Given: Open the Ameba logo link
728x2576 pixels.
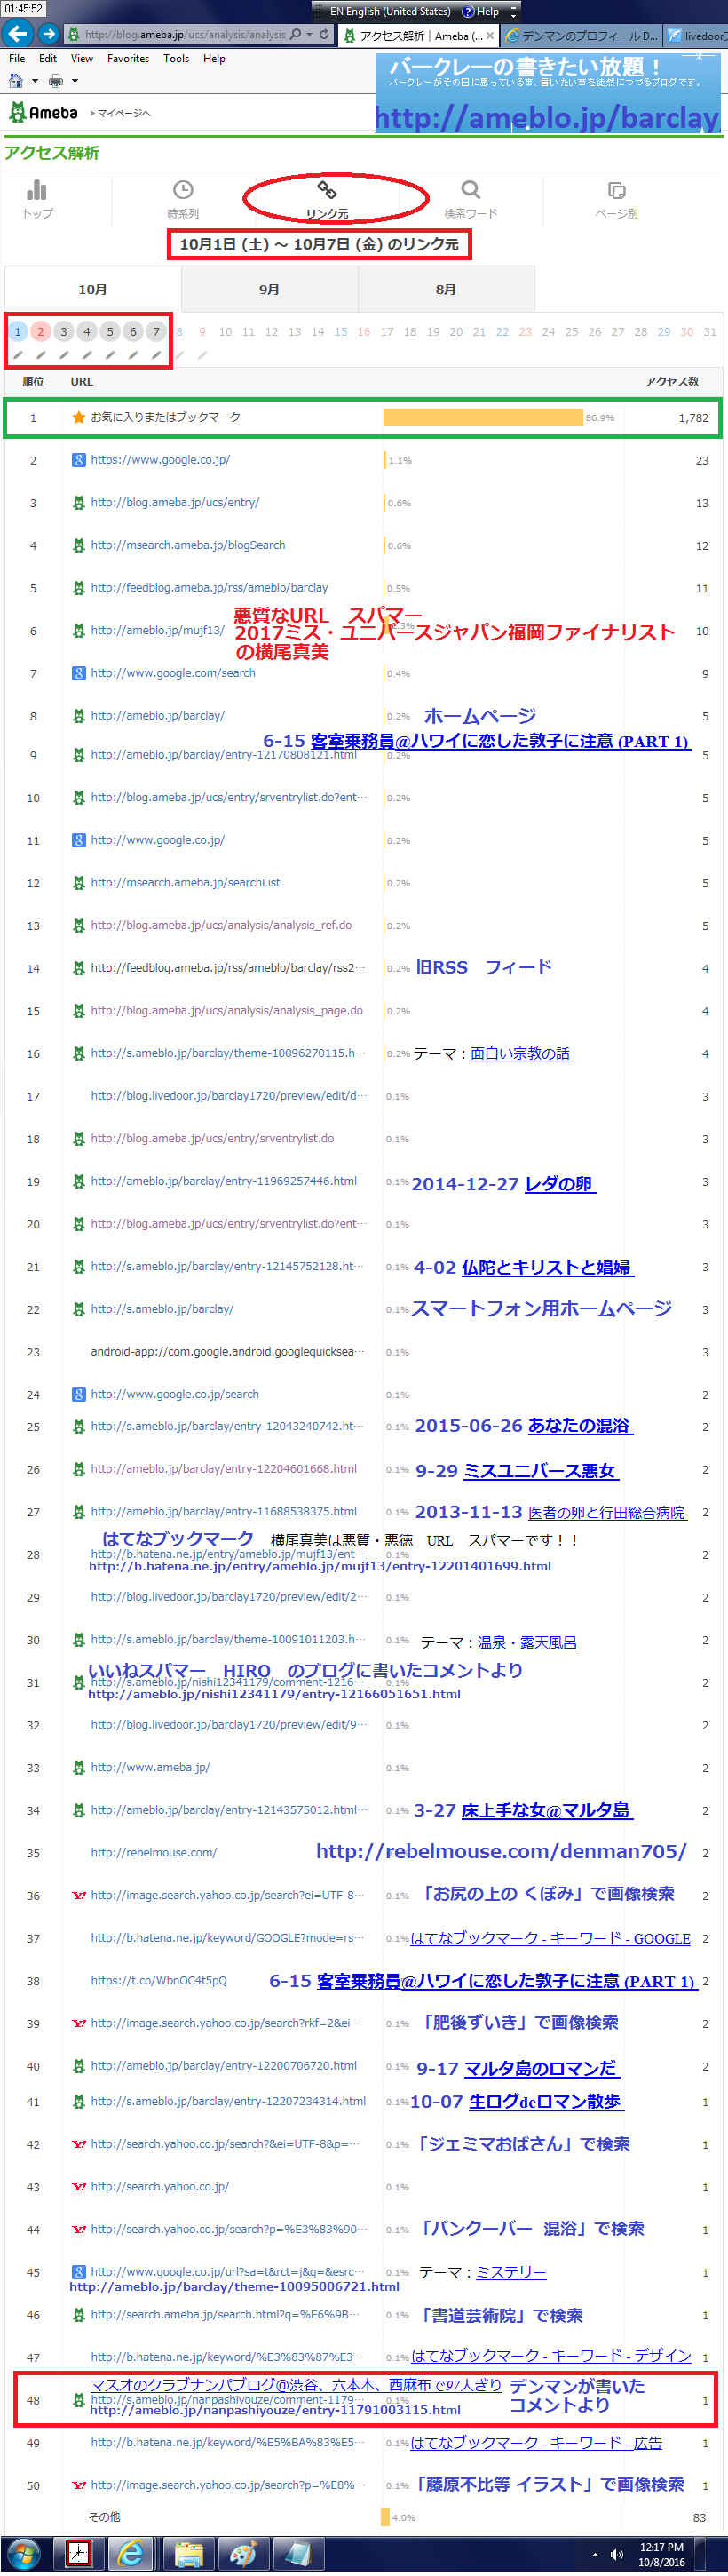Looking at the screenshot, I should tap(43, 113).
